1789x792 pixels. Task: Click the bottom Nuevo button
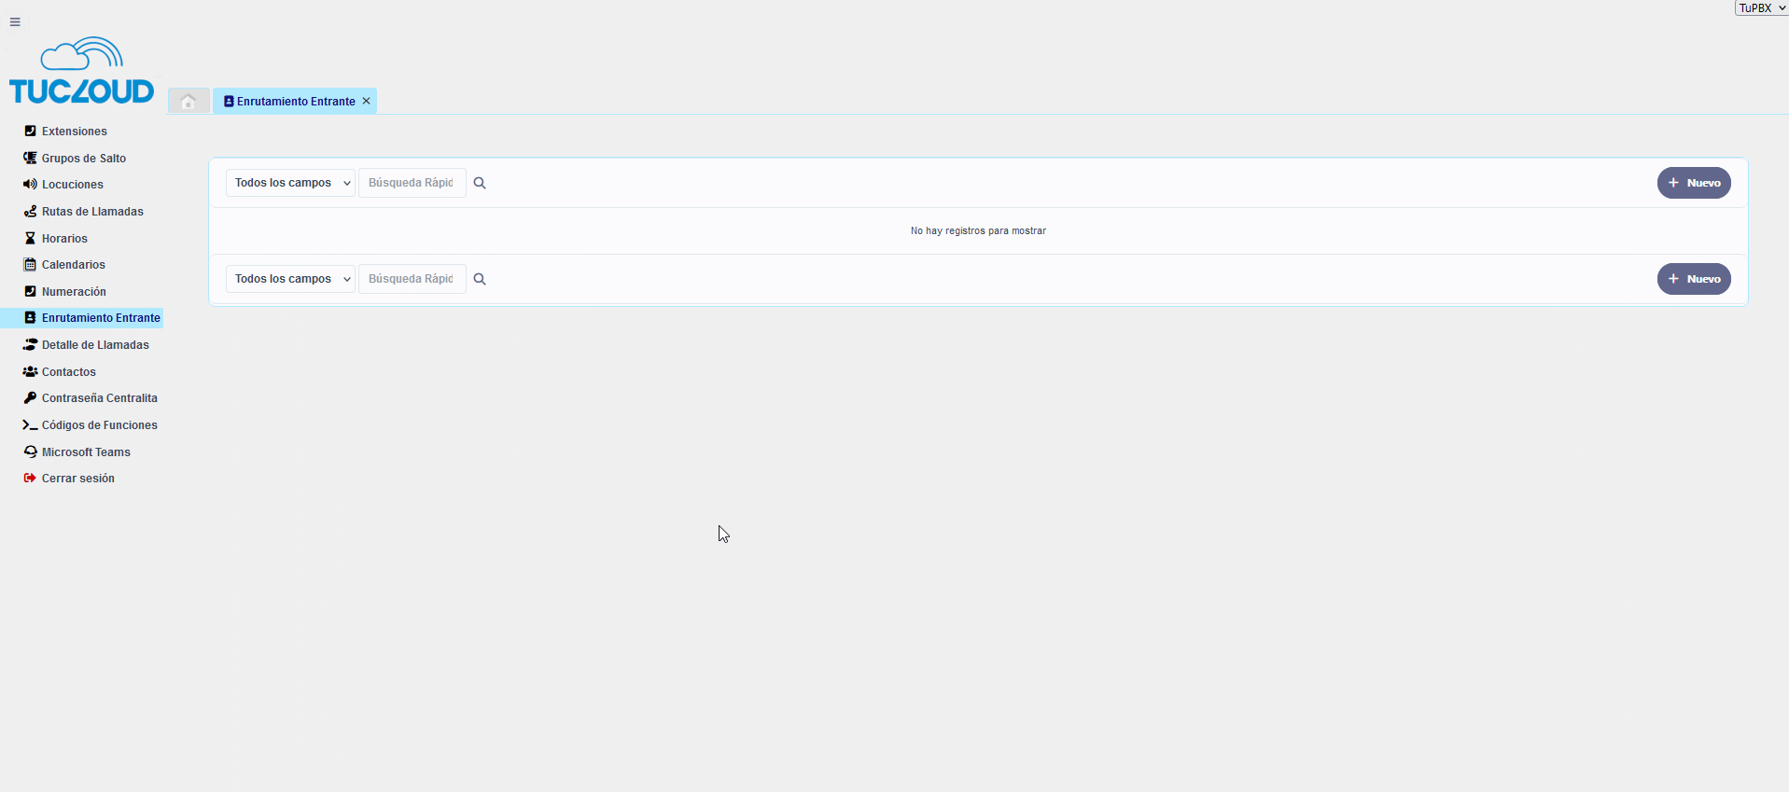(1693, 279)
